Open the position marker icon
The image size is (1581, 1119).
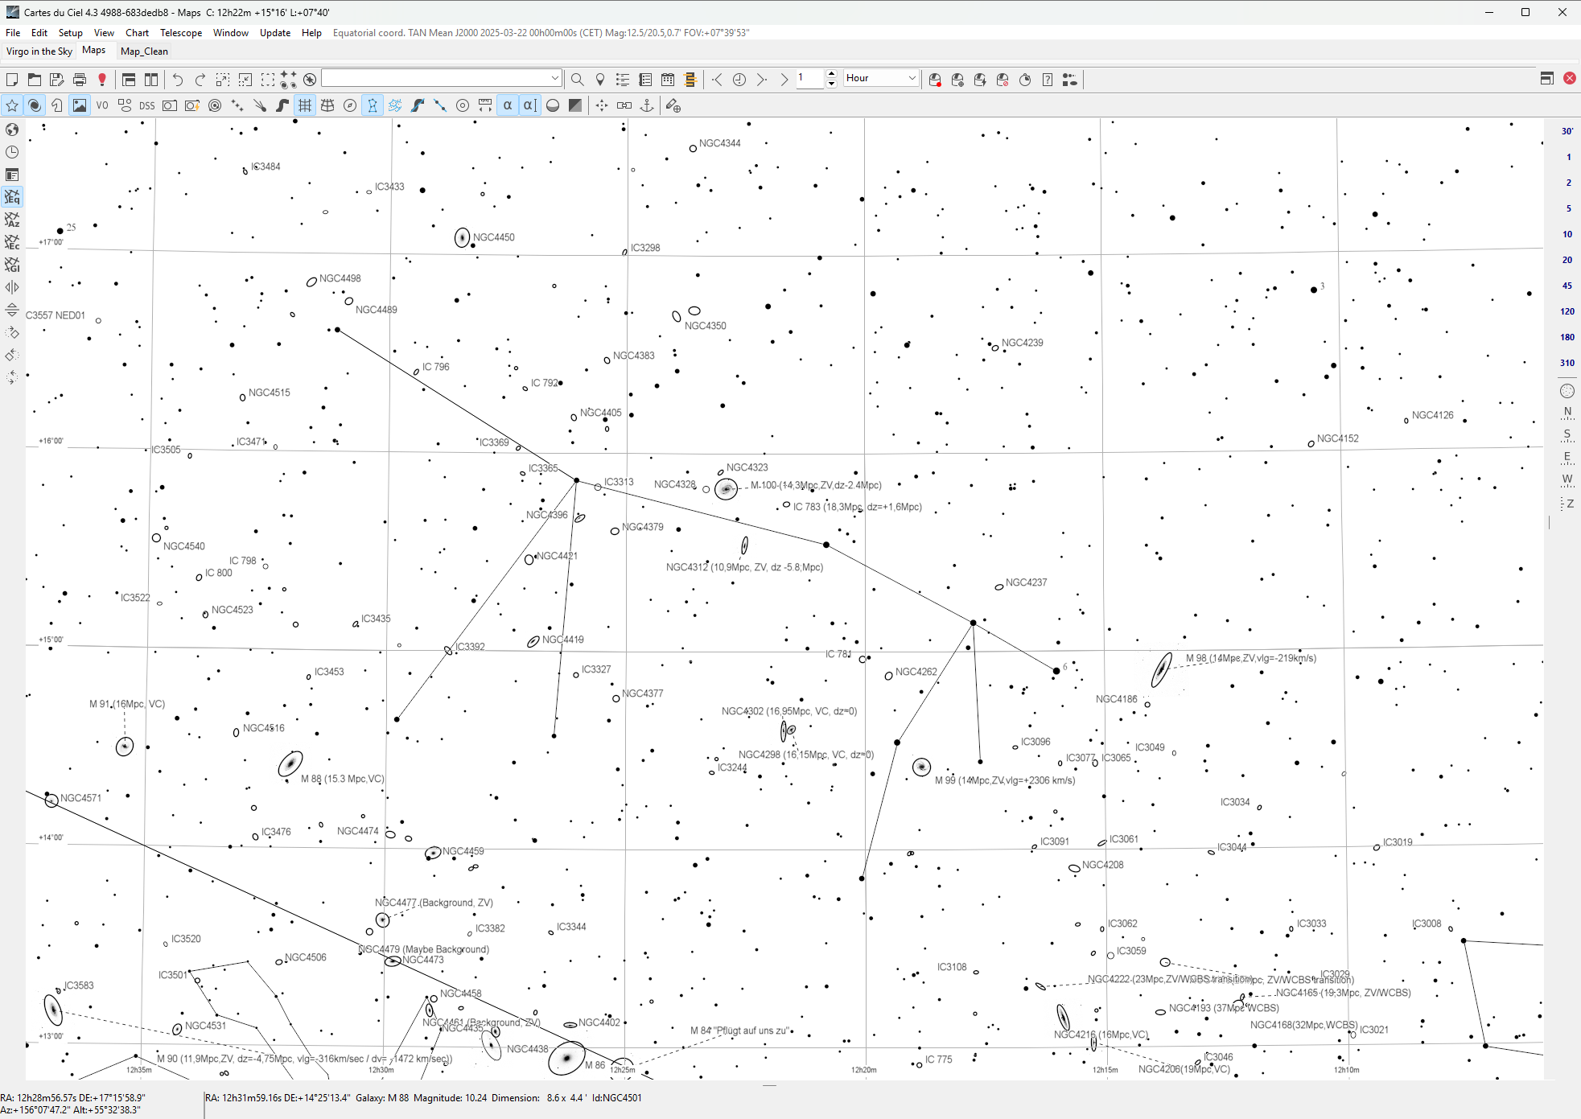click(599, 80)
